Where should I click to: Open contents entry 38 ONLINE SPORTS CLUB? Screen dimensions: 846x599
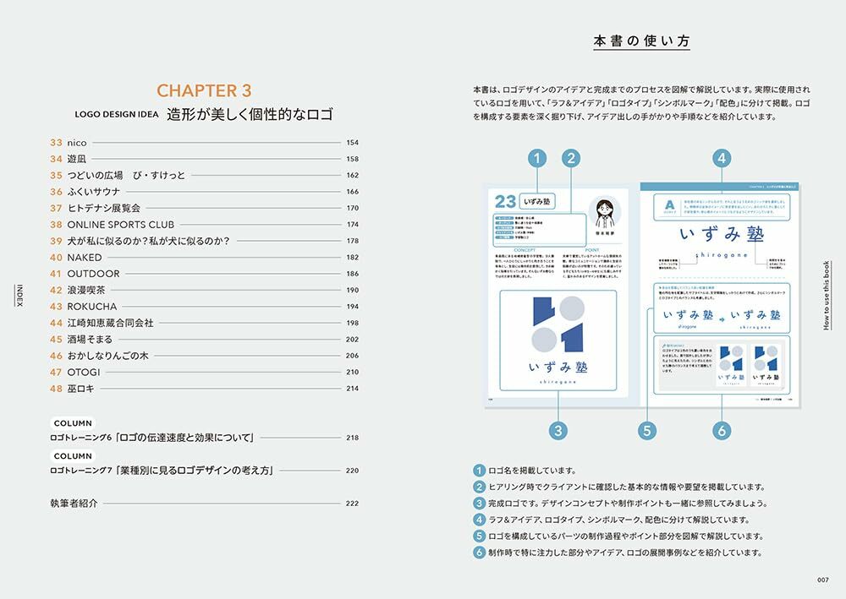(204, 225)
